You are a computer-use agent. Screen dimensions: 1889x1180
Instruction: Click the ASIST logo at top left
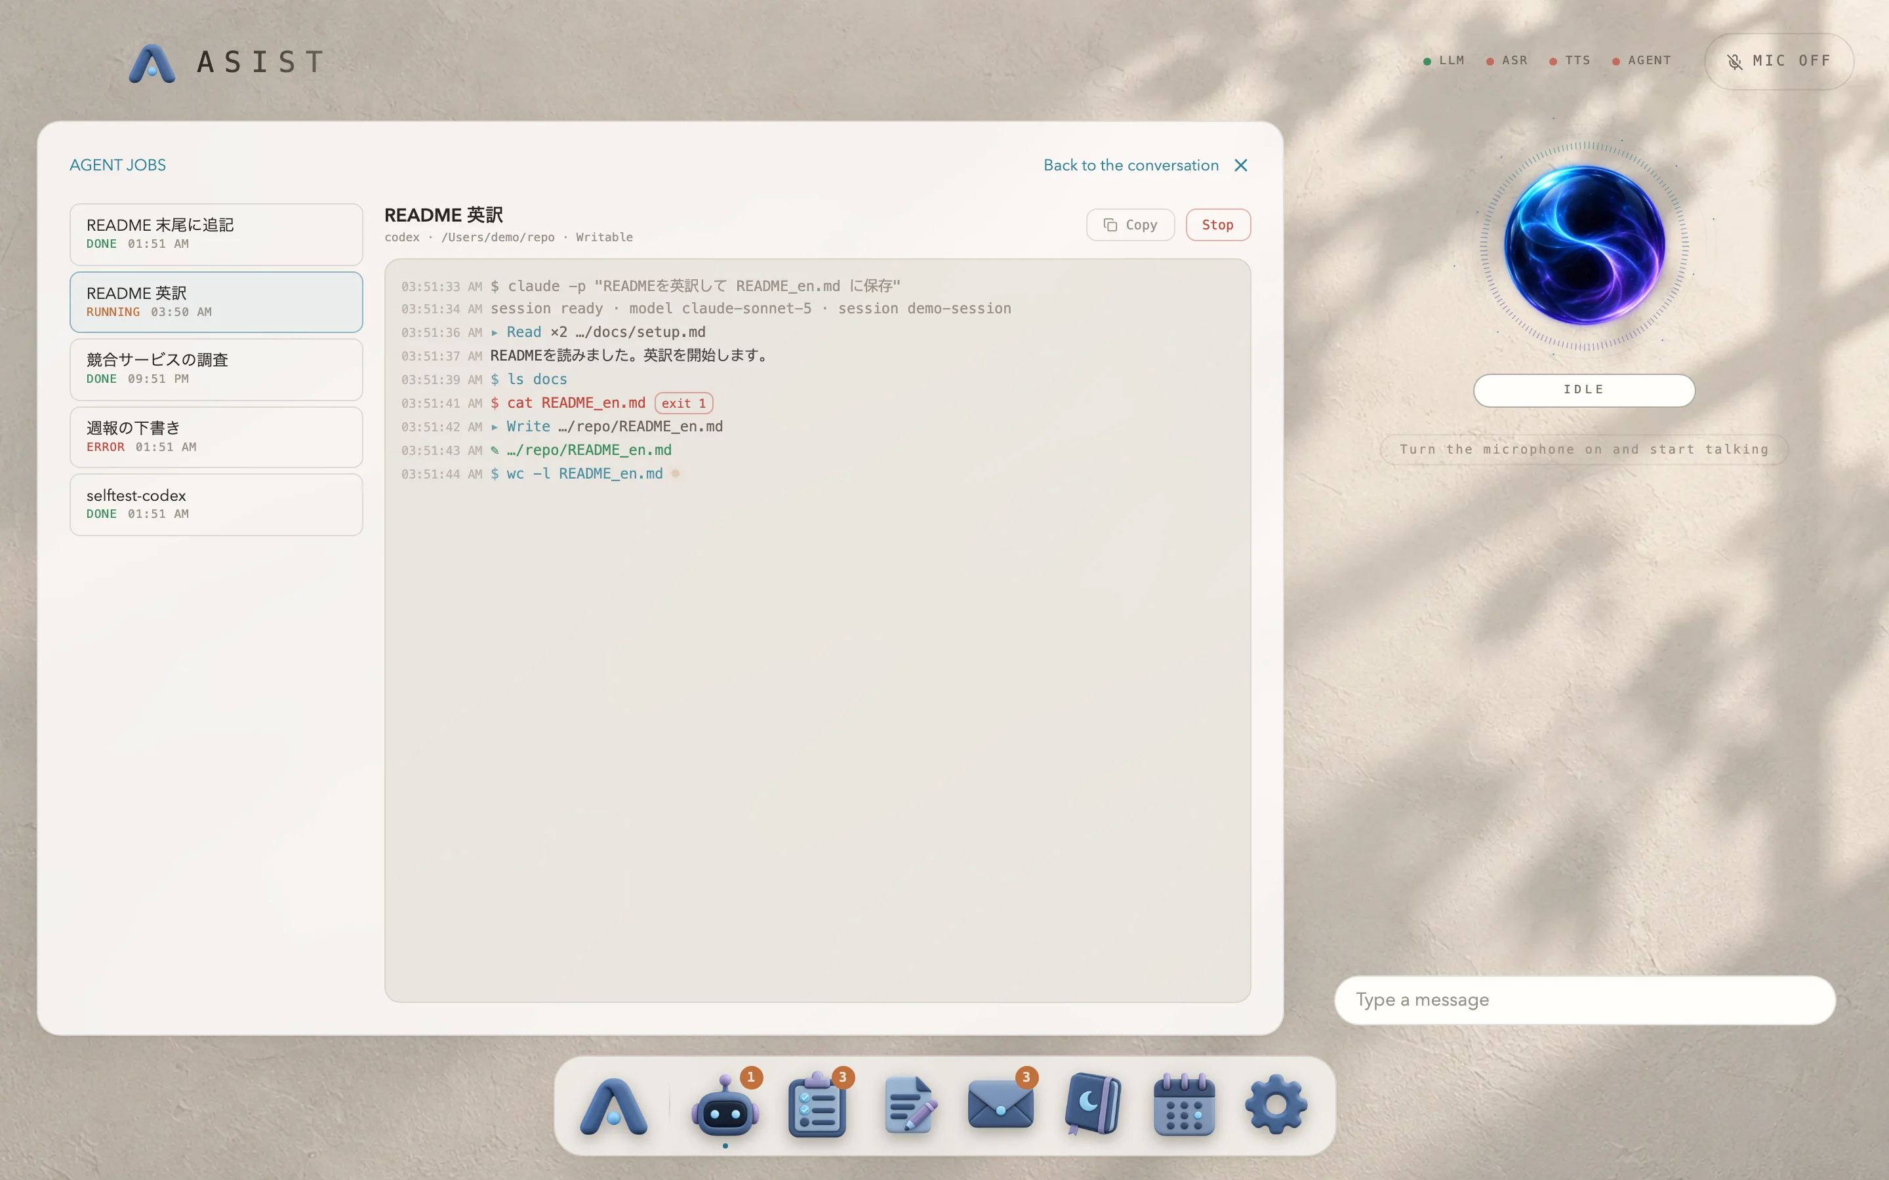click(x=226, y=62)
